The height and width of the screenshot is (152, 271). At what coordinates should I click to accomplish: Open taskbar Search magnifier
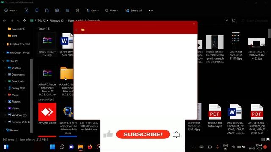click(62, 147)
